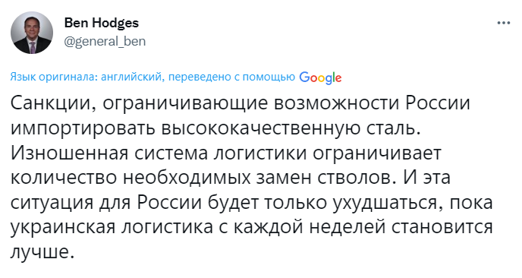Click the word 'ситуация' in the tweet
522x278 pixels.
[x=52, y=203]
